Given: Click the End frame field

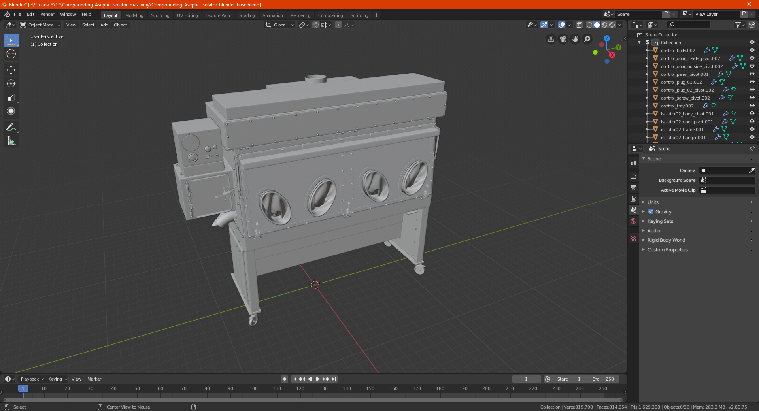Looking at the screenshot, I should (x=602, y=379).
